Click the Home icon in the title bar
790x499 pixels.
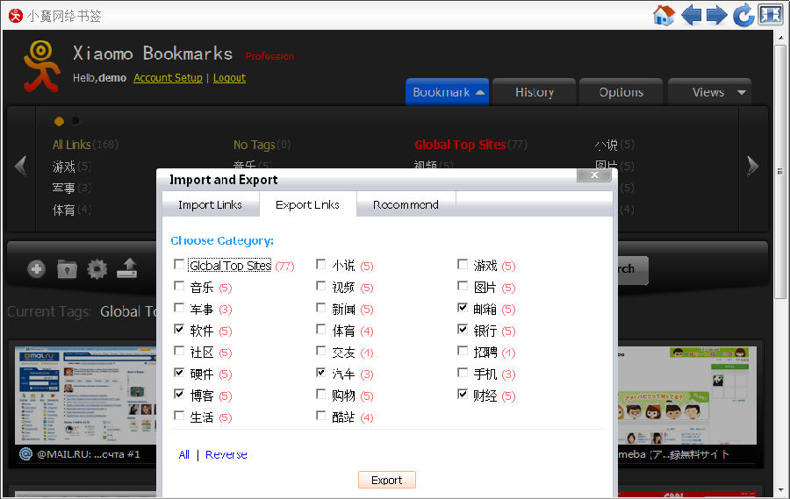(664, 15)
